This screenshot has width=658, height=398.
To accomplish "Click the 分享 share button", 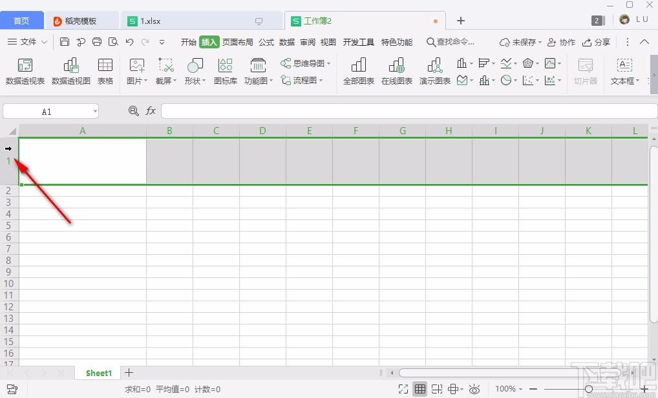I will 595,42.
